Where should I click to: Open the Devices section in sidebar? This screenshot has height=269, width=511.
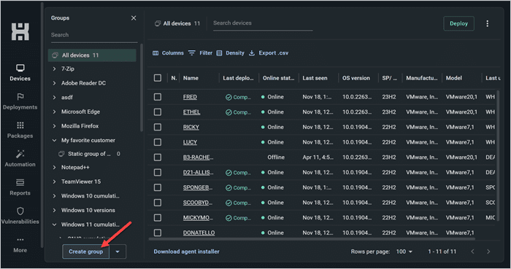coord(20,73)
